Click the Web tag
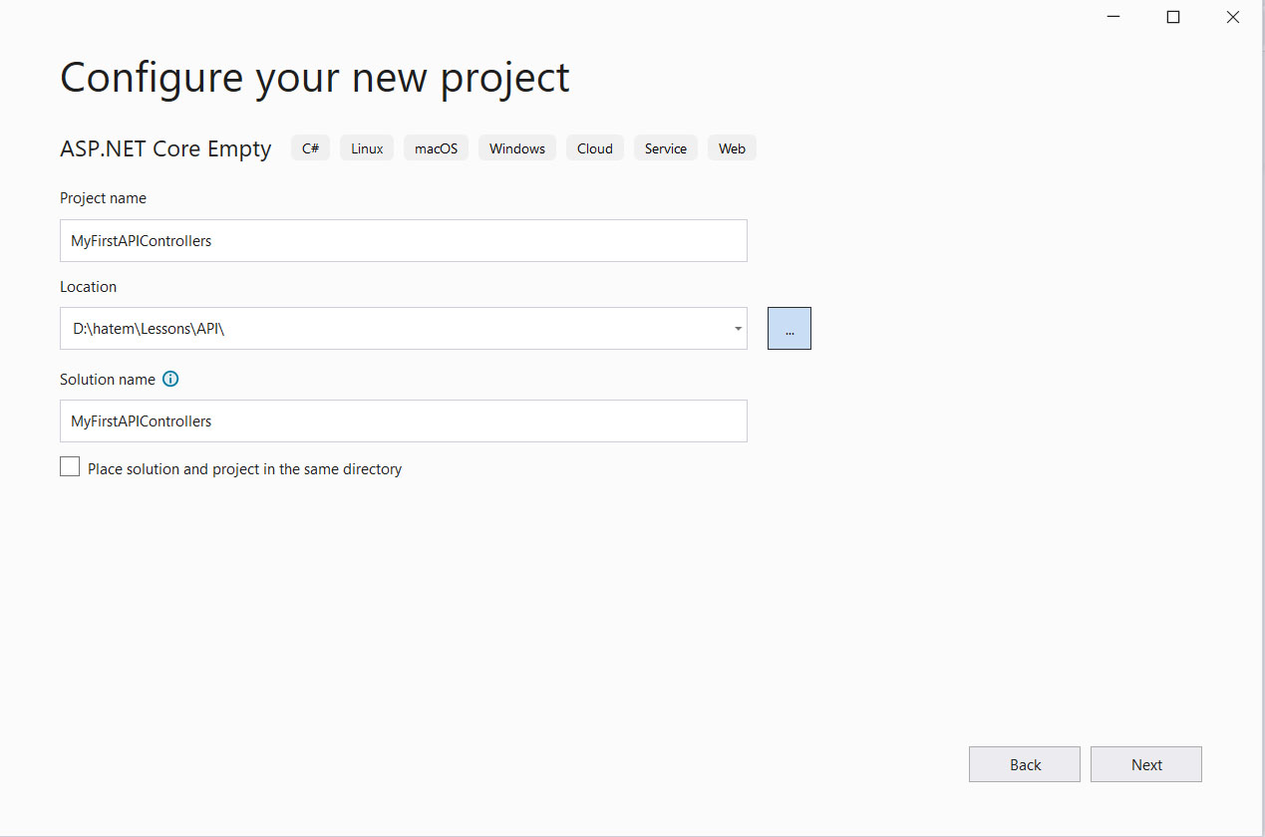Screen dimensions: 1265x837 (x=732, y=148)
